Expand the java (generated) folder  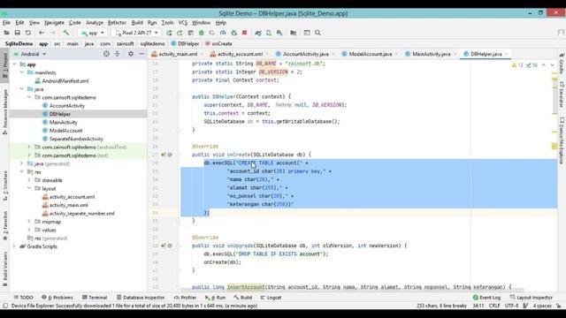tap(22, 163)
